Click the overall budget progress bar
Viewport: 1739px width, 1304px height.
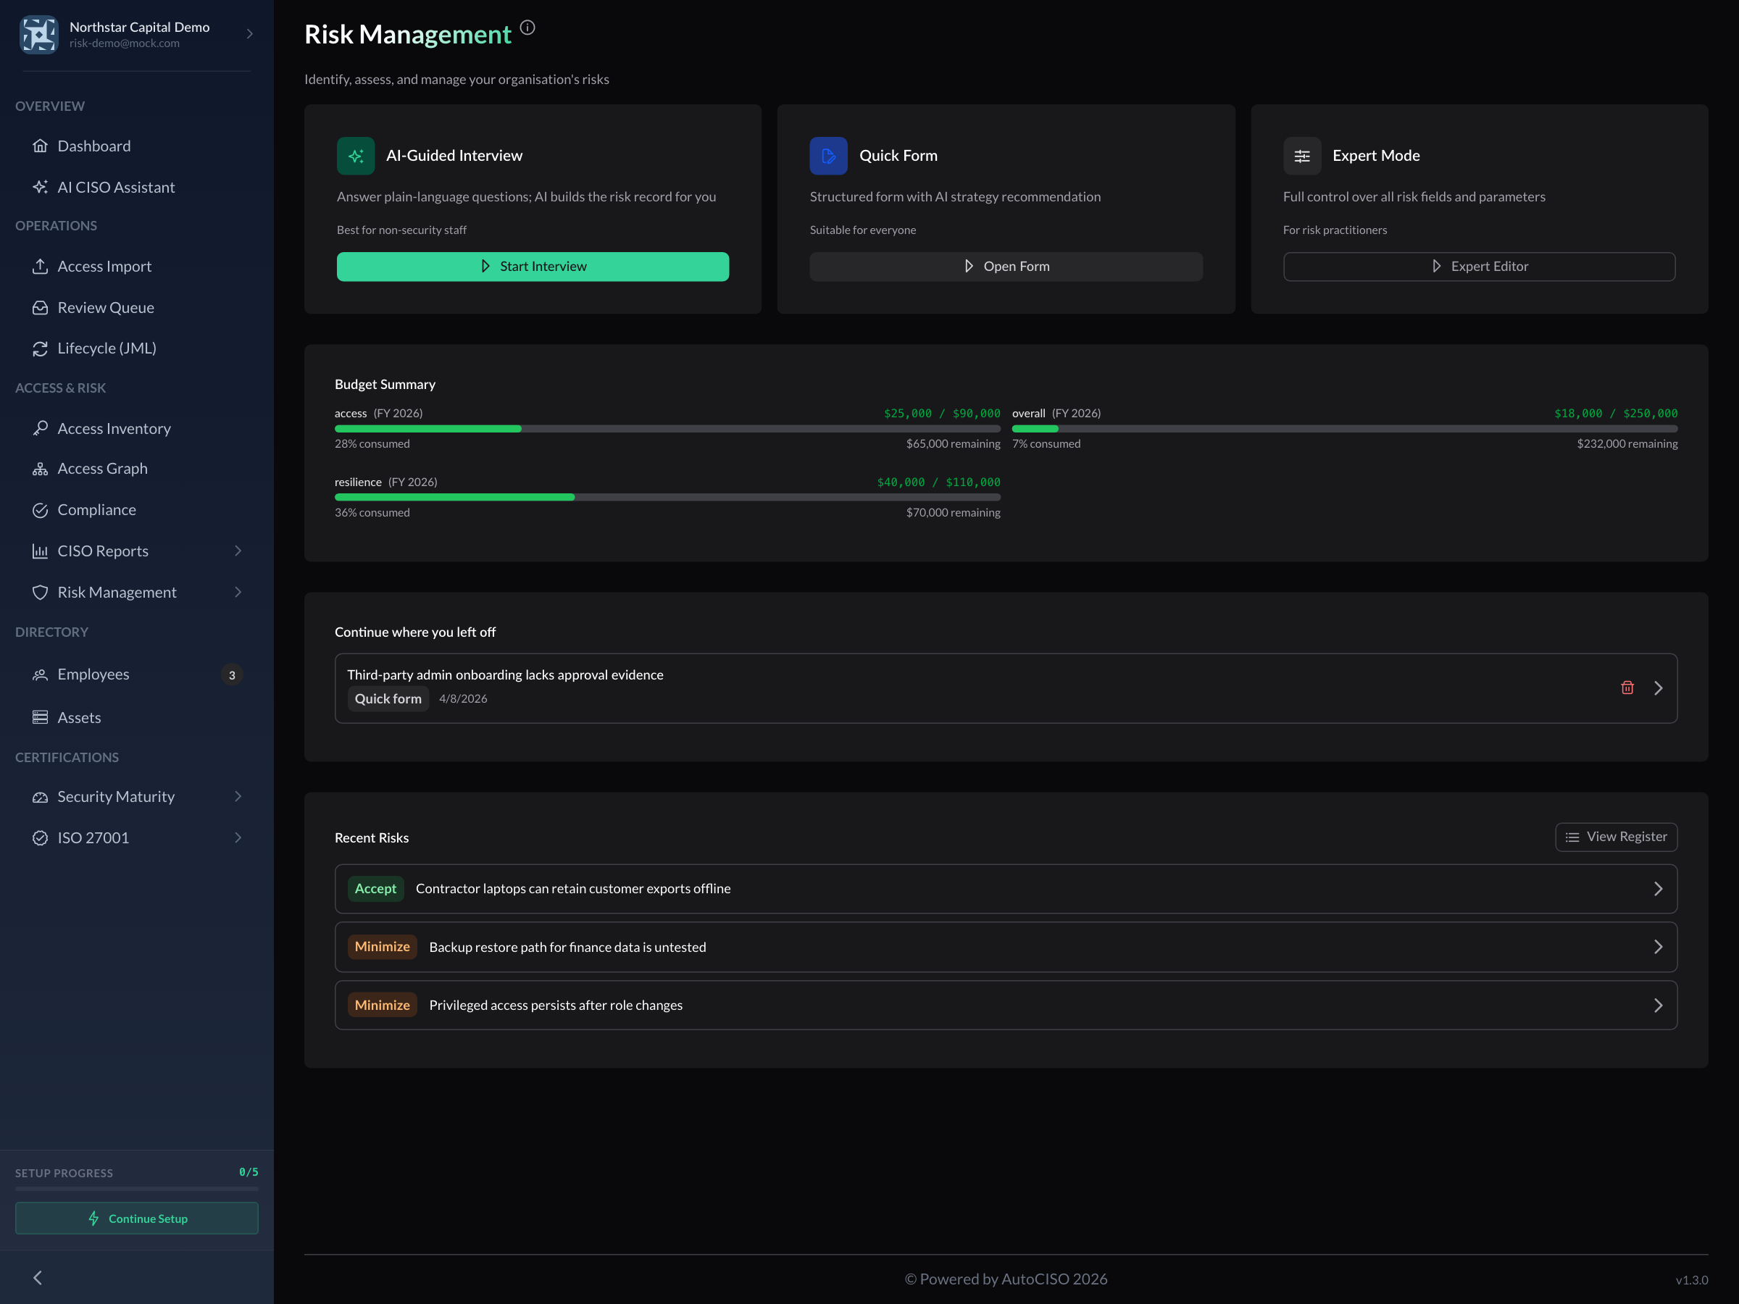[x=1344, y=428]
